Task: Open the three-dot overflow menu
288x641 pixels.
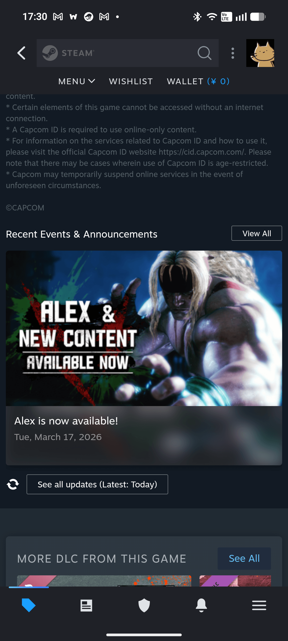Action: click(233, 53)
